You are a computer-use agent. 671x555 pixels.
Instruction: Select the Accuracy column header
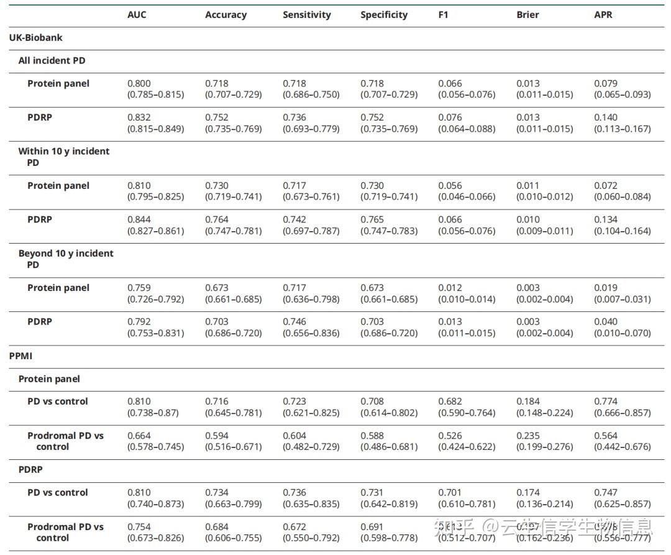[226, 15]
